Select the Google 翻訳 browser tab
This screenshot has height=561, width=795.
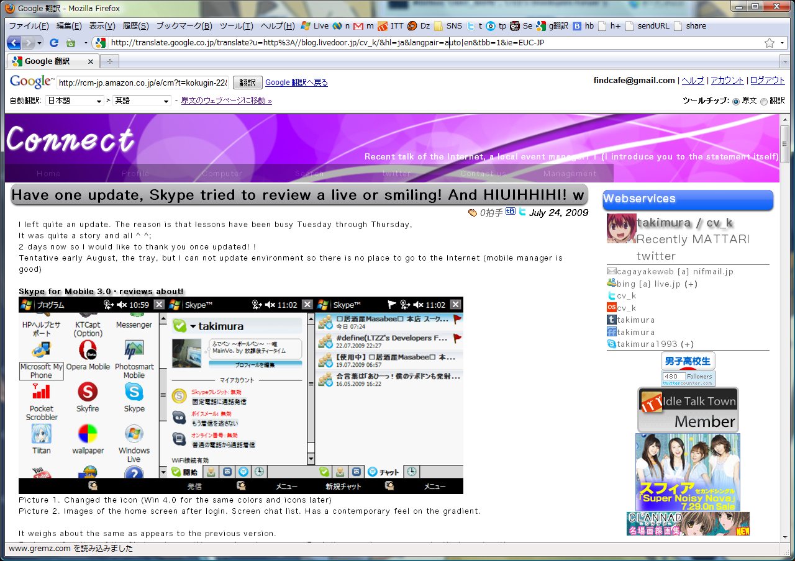click(x=53, y=61)
